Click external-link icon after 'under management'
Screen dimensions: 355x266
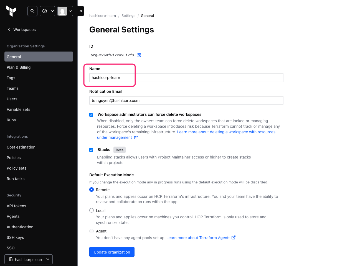pyautogui.click(x=136, y=137)
